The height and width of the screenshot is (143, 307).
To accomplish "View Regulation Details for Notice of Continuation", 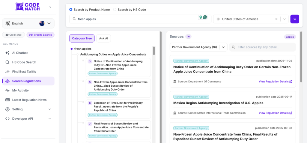I will tap(276, 82).
